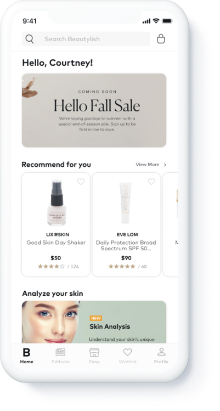Select the Home tab B logo
The image size is (220, 411).
tap(26, 352)
